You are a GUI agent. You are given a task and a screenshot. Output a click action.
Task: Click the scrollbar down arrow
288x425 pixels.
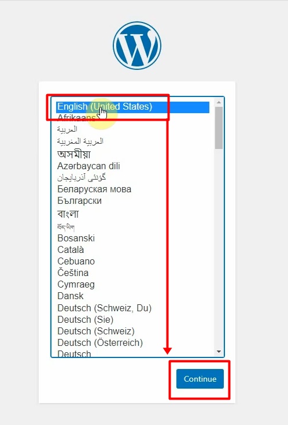219,352
